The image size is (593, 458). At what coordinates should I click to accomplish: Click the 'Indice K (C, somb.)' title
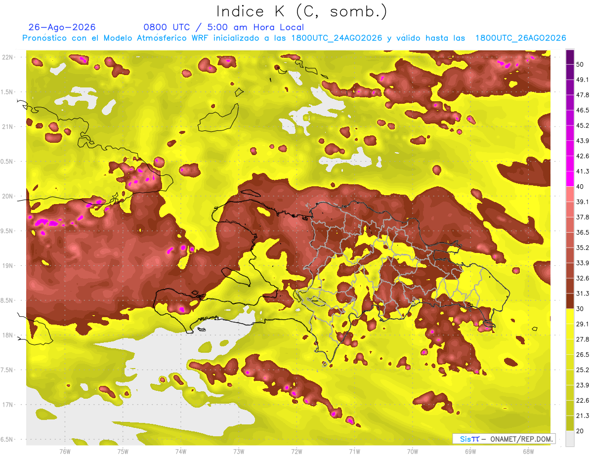click(x=302, y=11)
